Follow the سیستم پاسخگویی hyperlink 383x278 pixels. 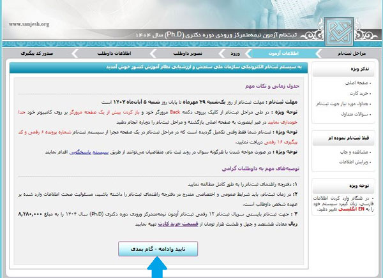[89, 152]
